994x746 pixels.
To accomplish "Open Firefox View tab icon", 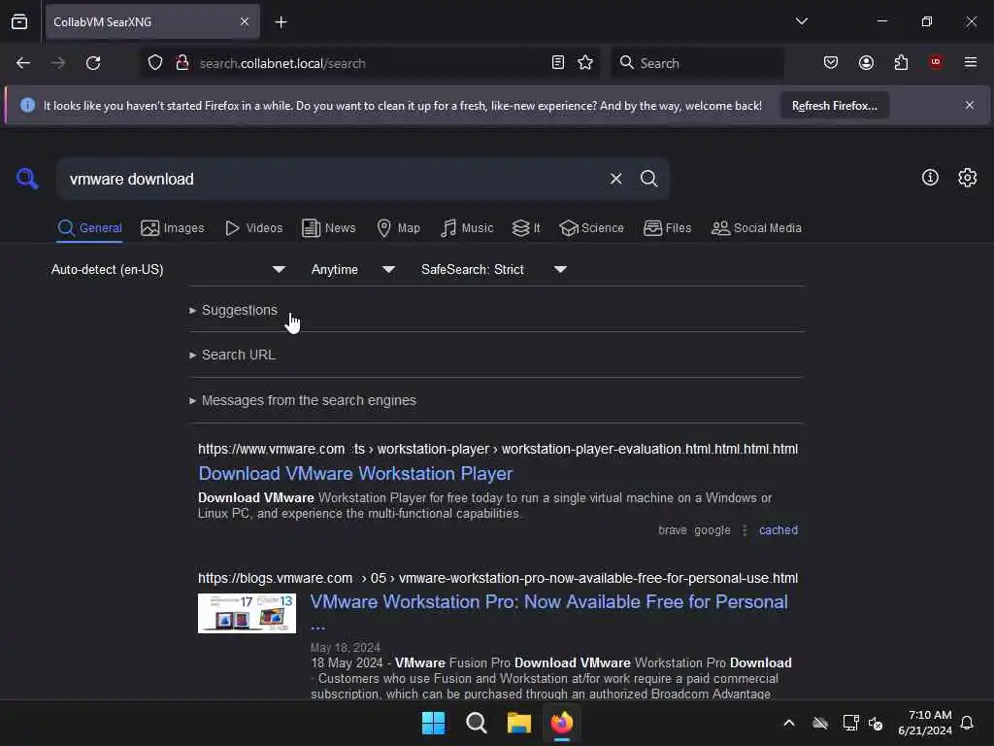I will click(x=19, y=21).
